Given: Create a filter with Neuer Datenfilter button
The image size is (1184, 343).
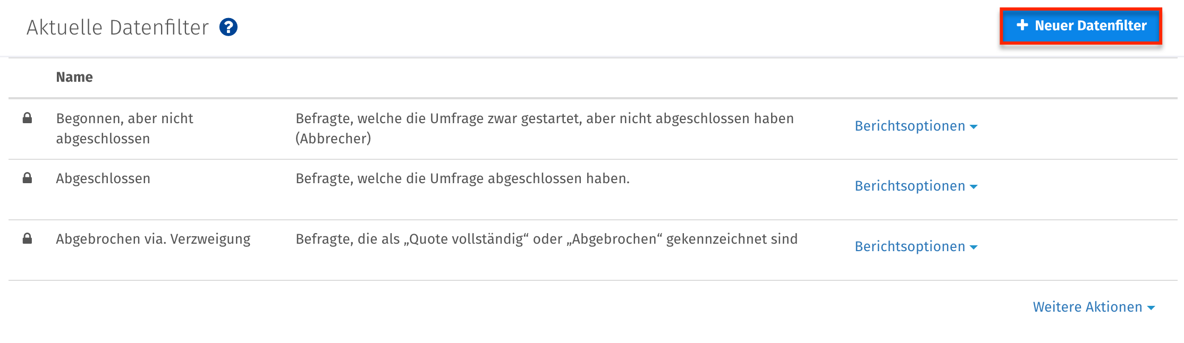Looking at the screenshot, I should pos(1081,25).
